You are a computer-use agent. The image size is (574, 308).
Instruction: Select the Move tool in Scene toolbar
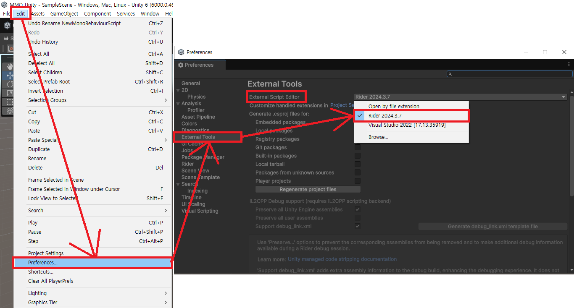point(10,76)
